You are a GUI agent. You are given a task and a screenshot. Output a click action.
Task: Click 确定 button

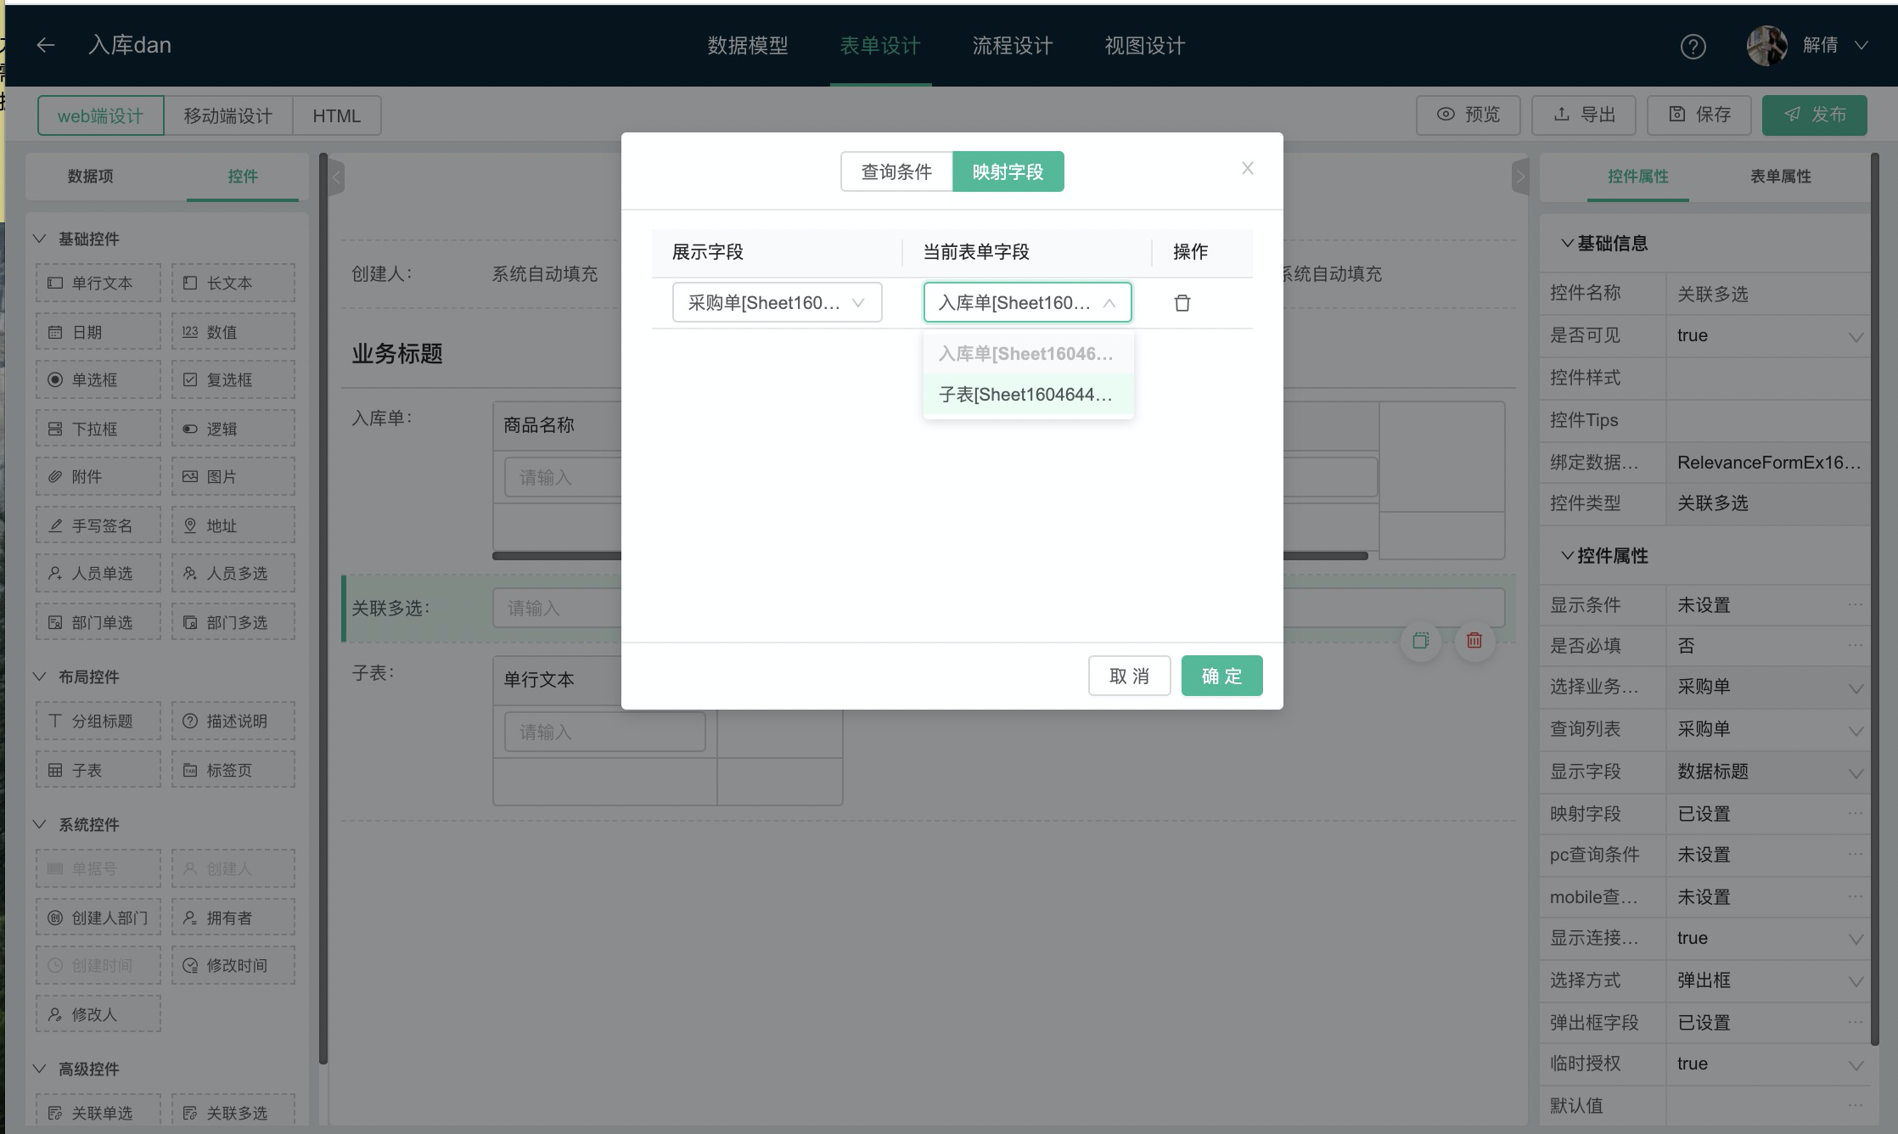pyautogui.click(x=1221, y=676)
